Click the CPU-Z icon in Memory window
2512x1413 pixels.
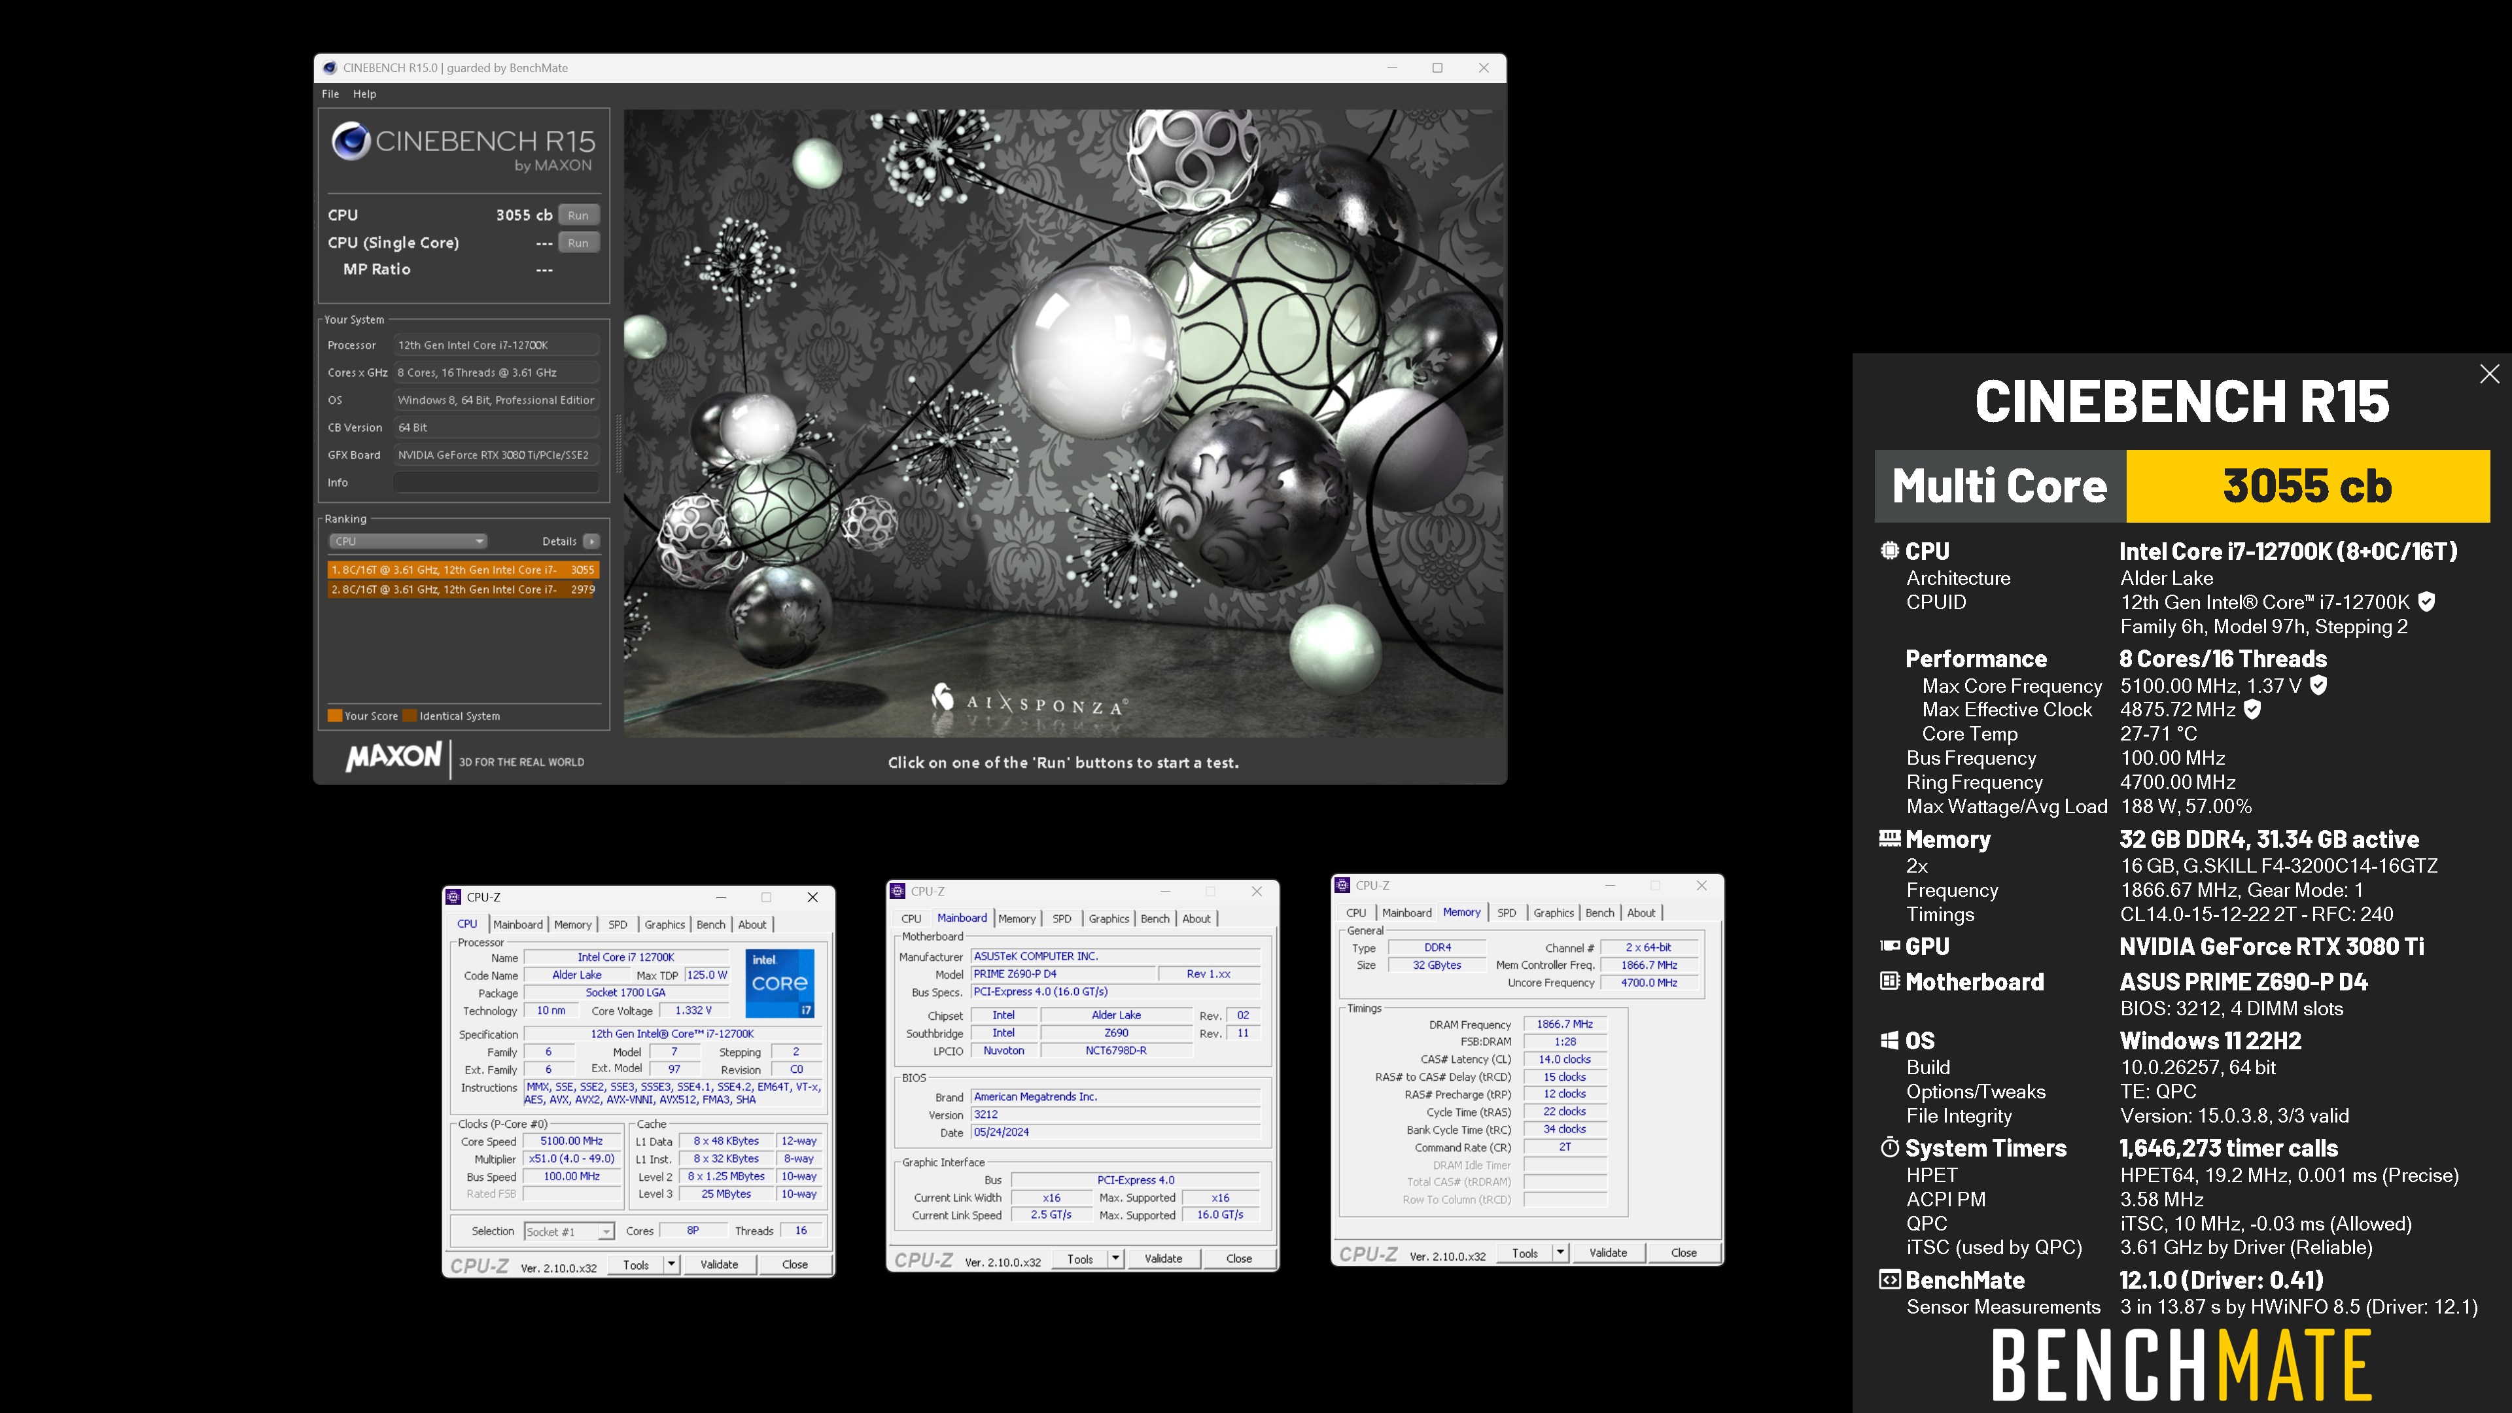coord(1343,886)
